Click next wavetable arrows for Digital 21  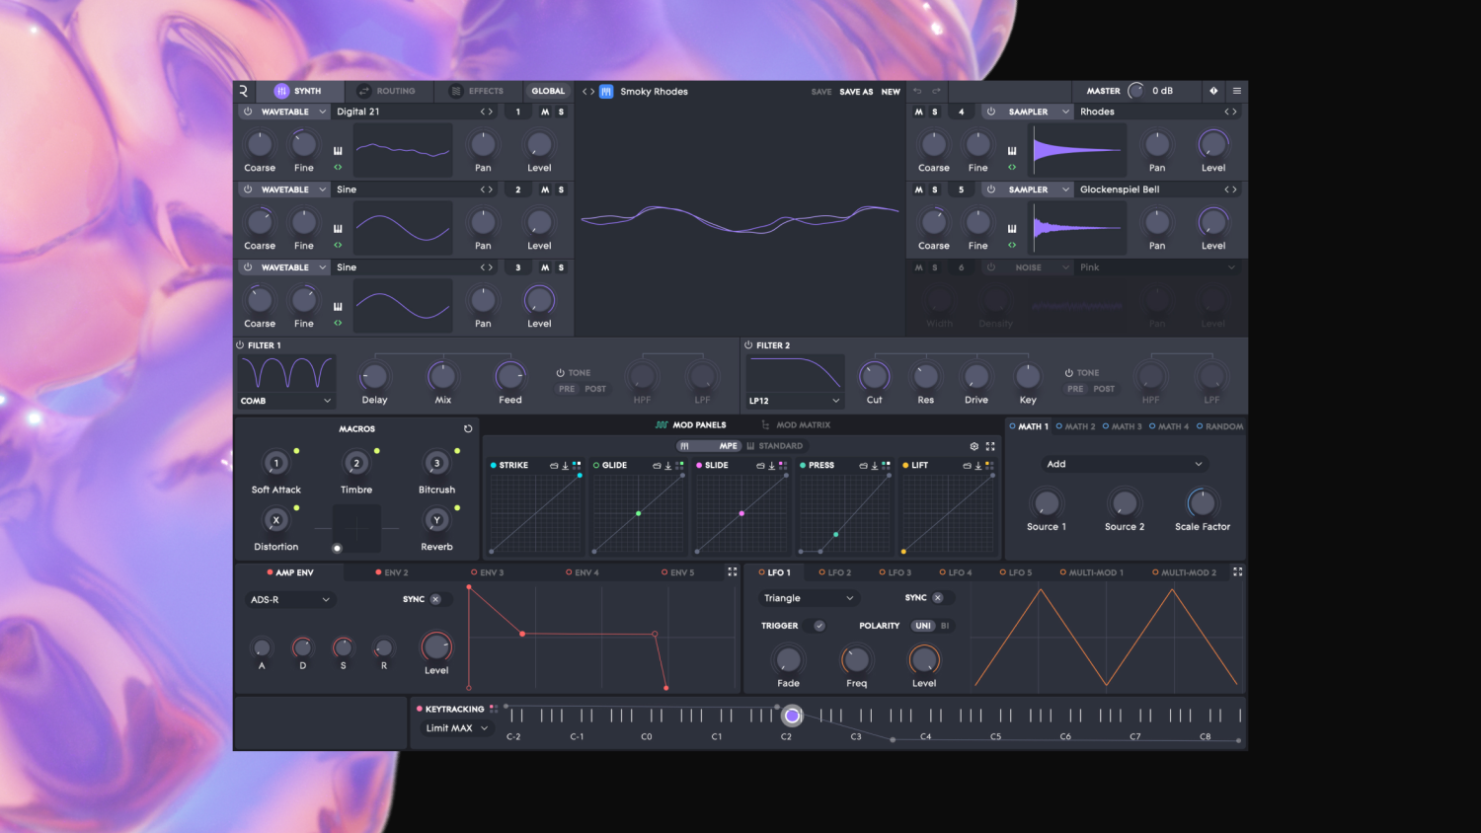point(486,112)
